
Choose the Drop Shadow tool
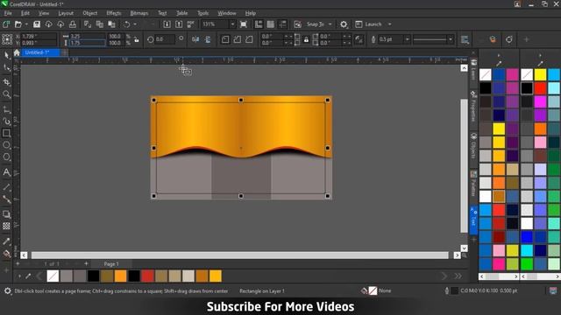[x=6, y=214]
